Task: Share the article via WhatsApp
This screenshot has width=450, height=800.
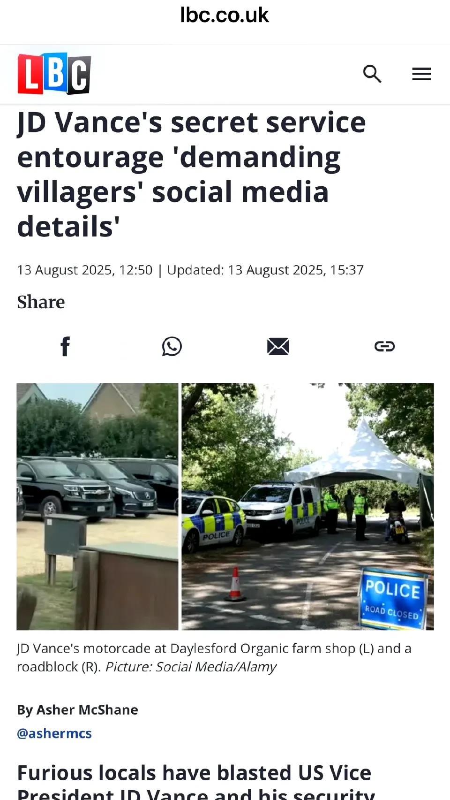Action: click(x=172, y=346)
